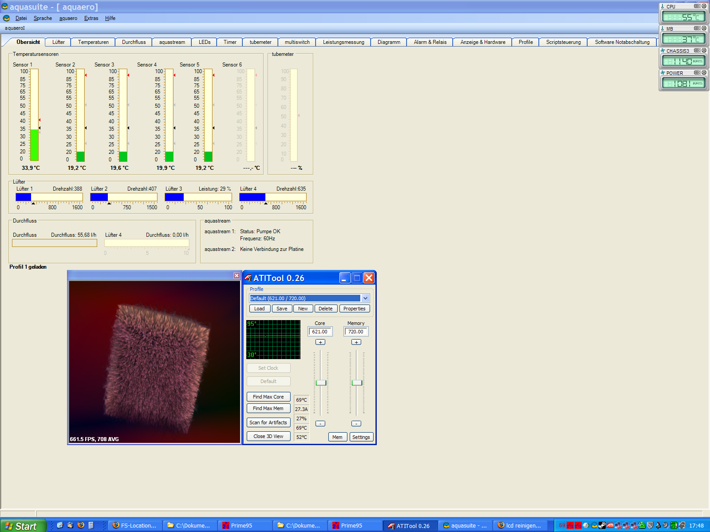710x532 pixels.
Task: Open settings icon on CPU gadget
Action: coord(698,6)
